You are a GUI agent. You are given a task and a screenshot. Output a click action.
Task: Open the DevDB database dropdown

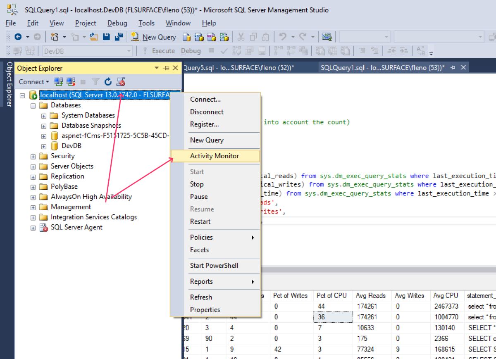point(129,51)
